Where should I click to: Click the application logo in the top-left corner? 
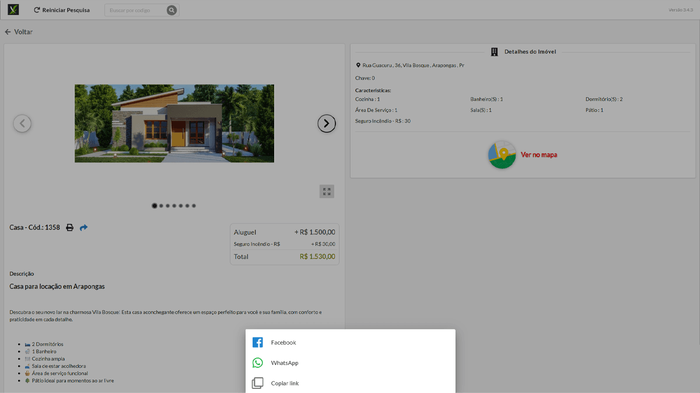(13, 9)
